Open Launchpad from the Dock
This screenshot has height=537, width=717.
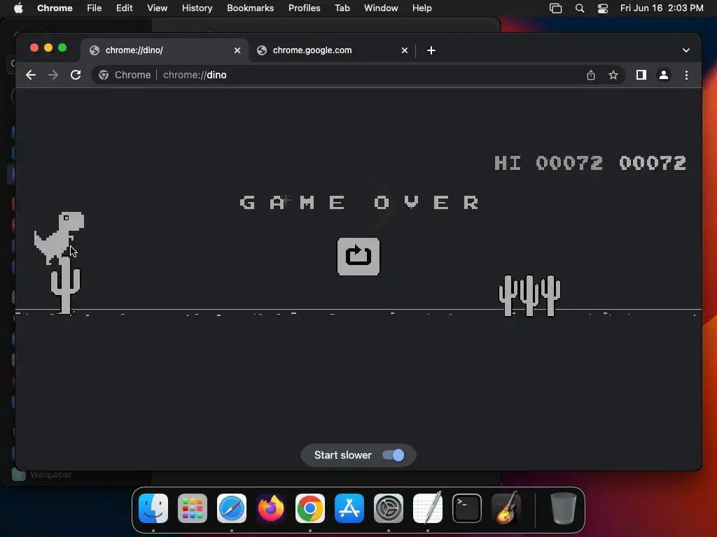click(193, 508)
